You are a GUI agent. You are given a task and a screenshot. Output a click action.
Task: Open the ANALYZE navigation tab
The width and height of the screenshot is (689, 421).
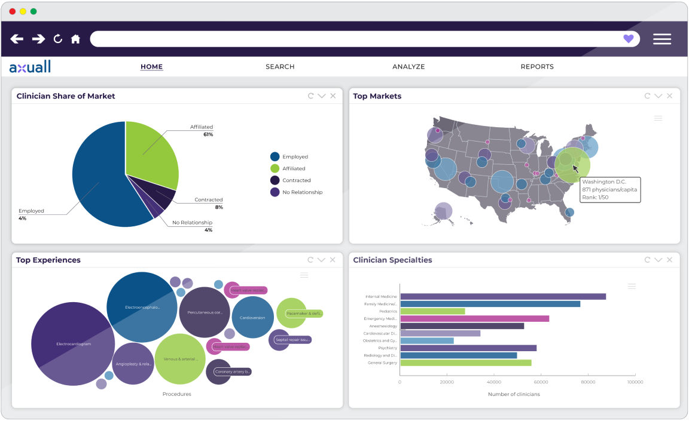point(408,67)
